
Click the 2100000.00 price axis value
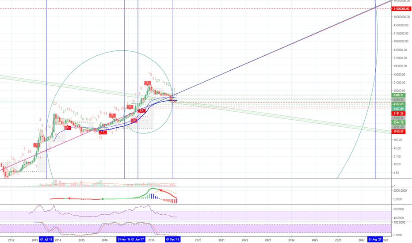tap(401, 34)
